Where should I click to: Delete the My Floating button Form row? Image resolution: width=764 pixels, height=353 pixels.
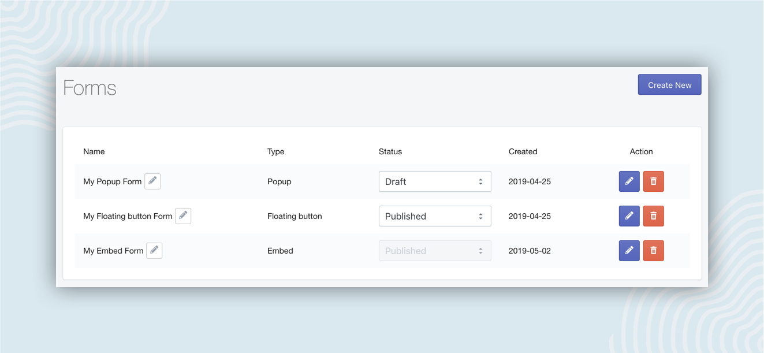coord(654,216)
